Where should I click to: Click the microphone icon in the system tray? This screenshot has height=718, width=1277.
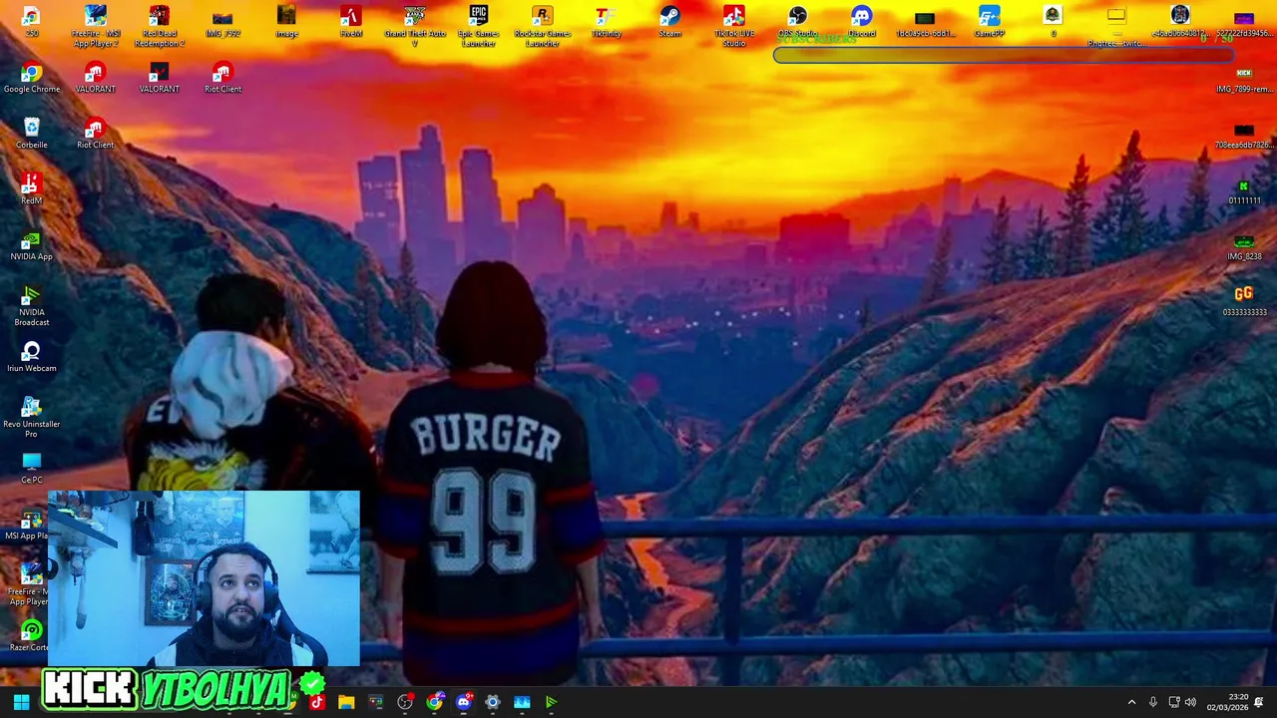[1153, 702]
